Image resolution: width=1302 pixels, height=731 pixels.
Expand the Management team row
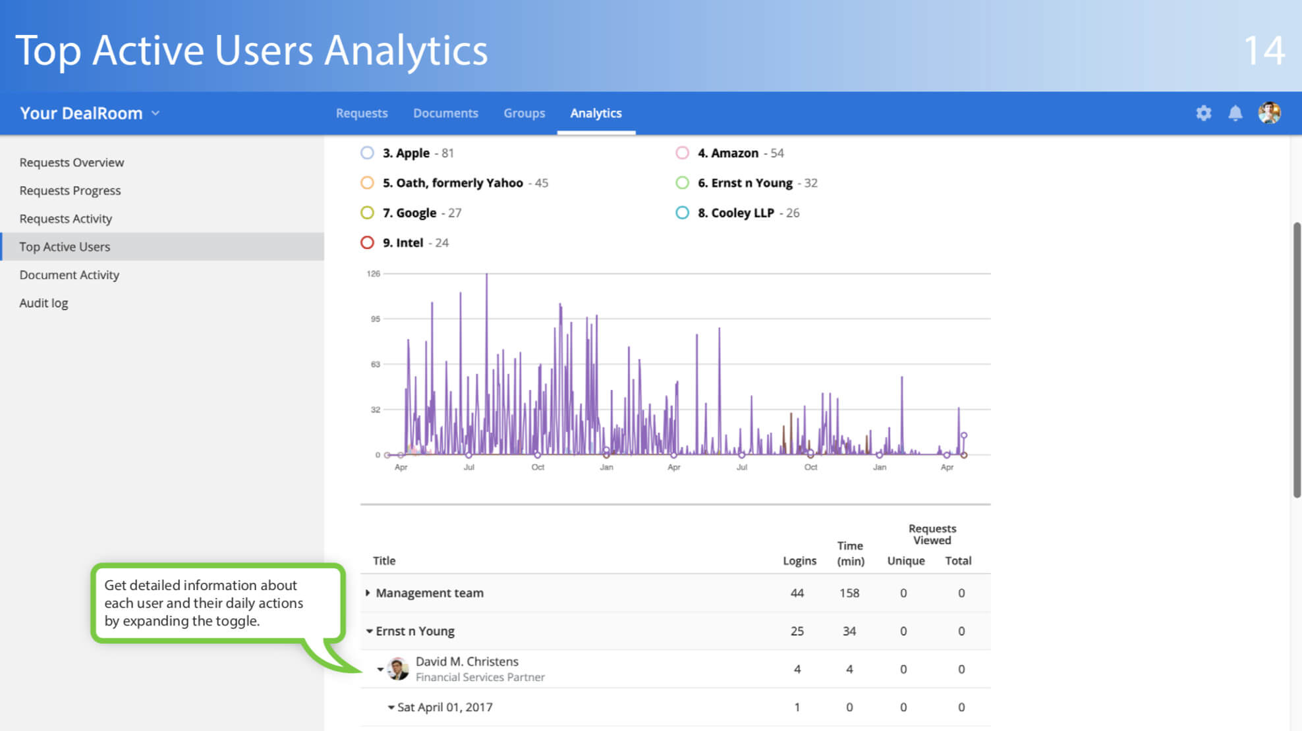(x=368, y=593)
